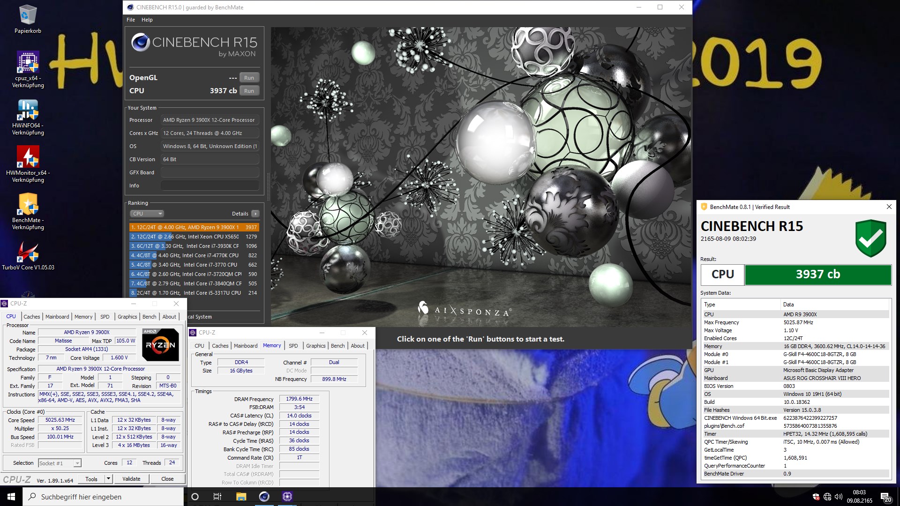Select ranking row Intel Core i5-3317U
900x506 pixels.
click(194, 293)
